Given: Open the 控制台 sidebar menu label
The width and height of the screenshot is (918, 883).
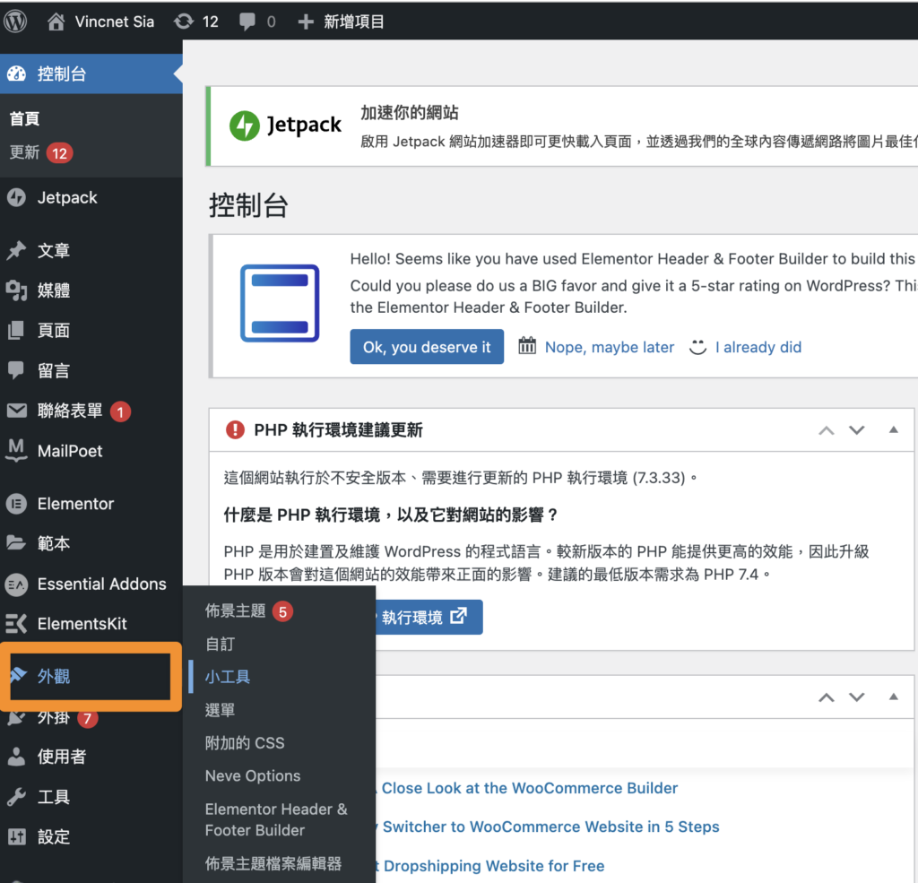Looking at the screenshot, I should coord(62,74).
